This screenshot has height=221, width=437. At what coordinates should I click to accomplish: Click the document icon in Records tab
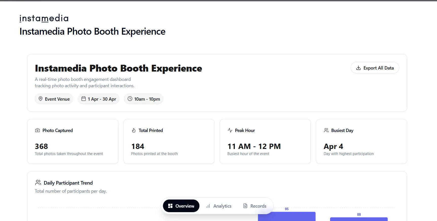(x=245, y=206)
